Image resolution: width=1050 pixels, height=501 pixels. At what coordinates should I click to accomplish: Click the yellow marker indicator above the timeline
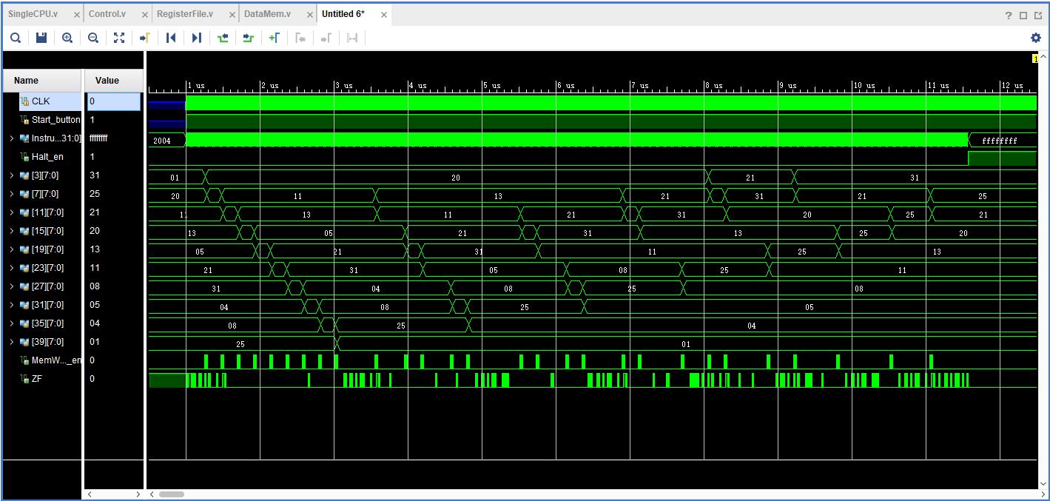point(1036,57)
